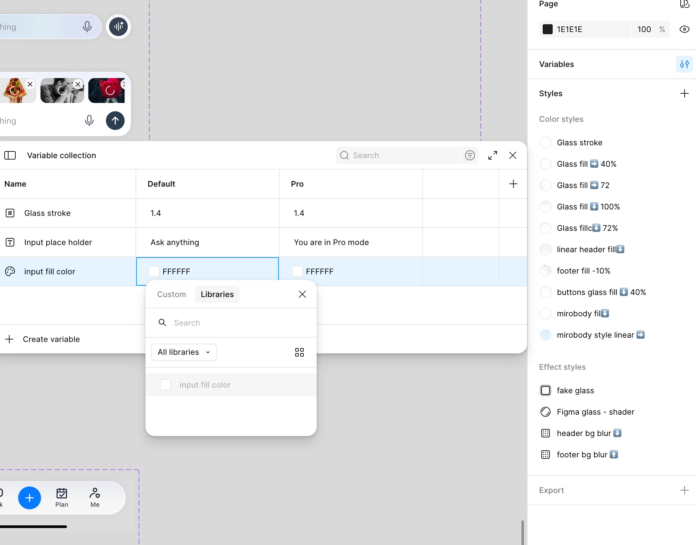Toggle the variable collection sidebar icon
Image resolution: width=696 pixels, height=545 pixels.
coord(10,155)
